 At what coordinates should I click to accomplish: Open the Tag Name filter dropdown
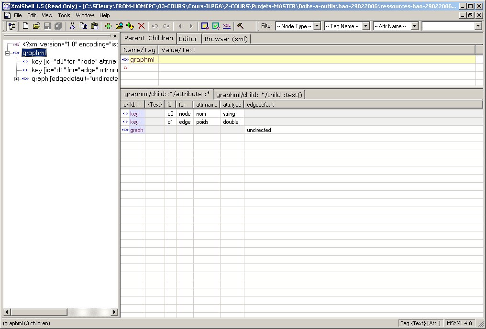(365, 26)
